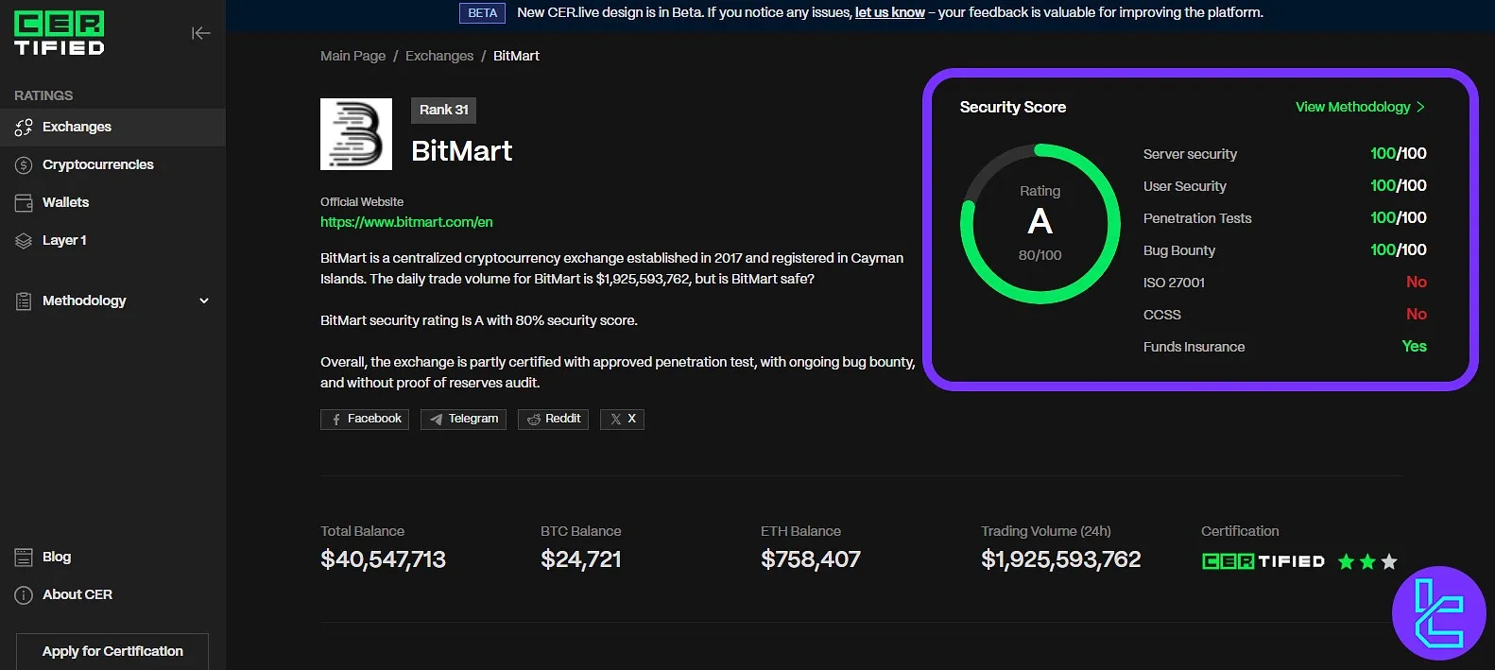Click the Reddit alien icon
The image size is (1495, 670).
534,420
